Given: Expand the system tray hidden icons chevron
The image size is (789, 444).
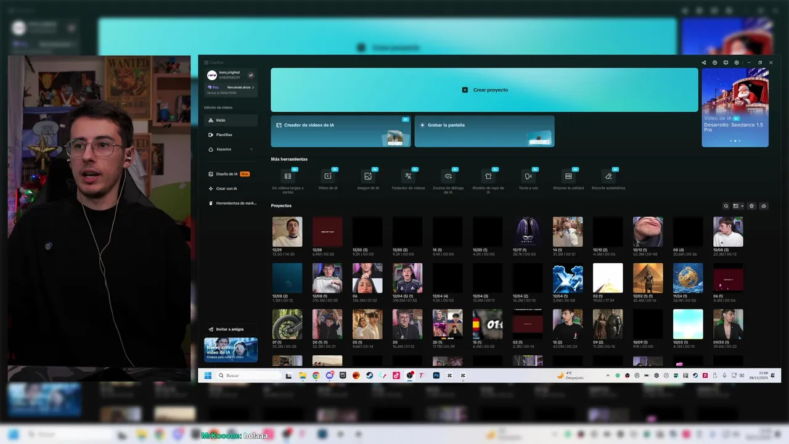Looking at the screenshot, I should point(608,376).
